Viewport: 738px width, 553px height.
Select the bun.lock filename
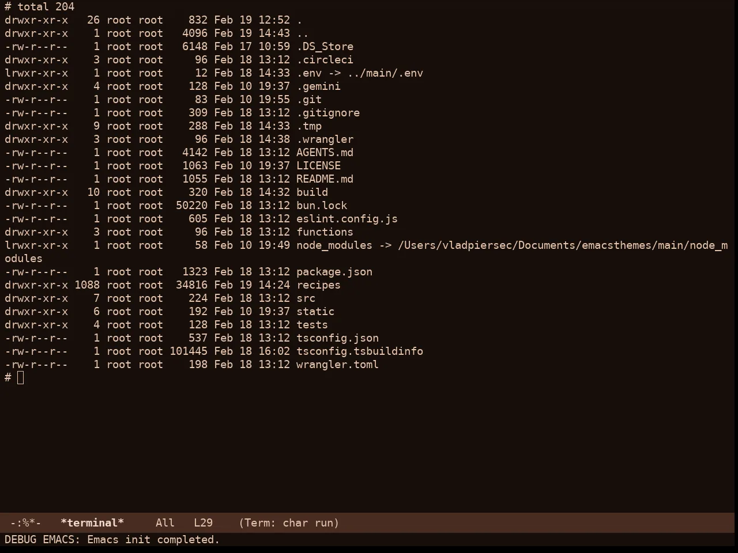(322, 206)
